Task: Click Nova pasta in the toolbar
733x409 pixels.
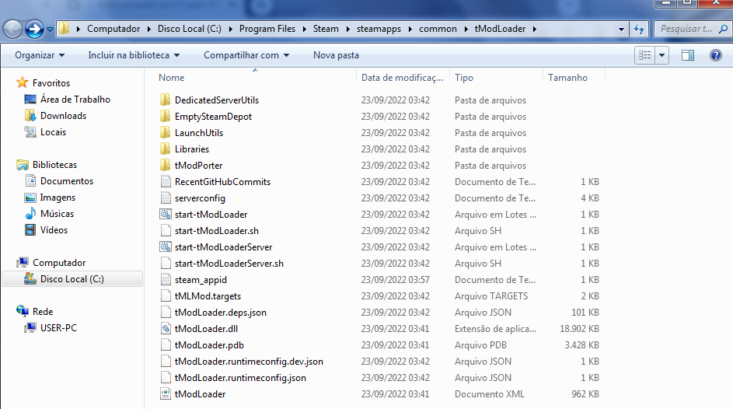Action: pyautogui.click(x=336, y=55)
